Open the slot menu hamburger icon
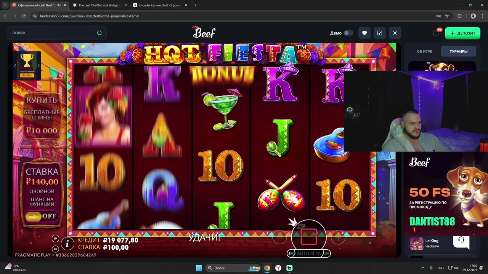The width and height of the screenshot is (488, 274). 55,239
